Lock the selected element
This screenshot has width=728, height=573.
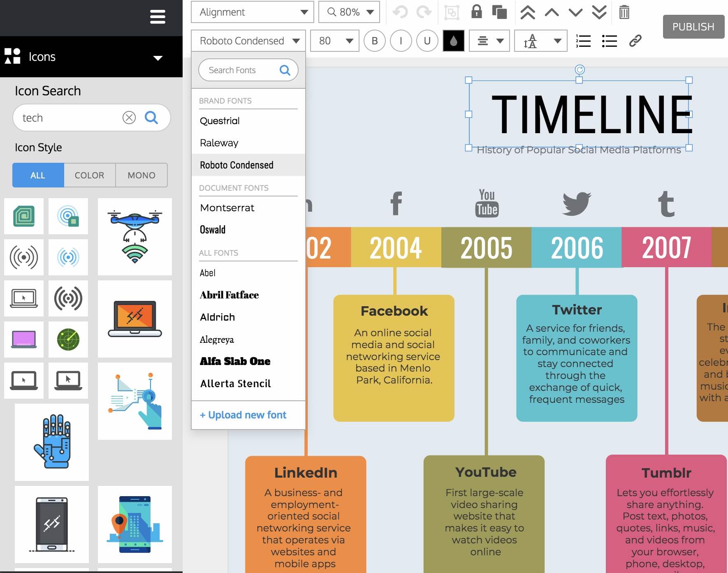[x=476, y=12]
